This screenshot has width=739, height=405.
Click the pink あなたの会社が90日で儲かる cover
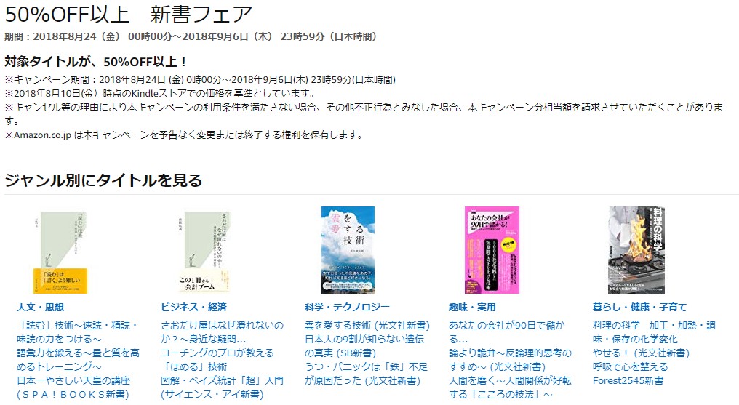492,250
